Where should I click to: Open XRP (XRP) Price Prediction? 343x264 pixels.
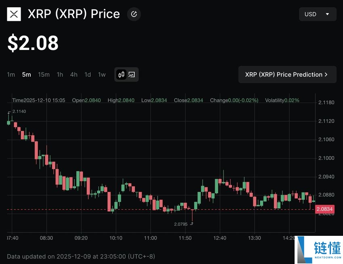(287, 74)
